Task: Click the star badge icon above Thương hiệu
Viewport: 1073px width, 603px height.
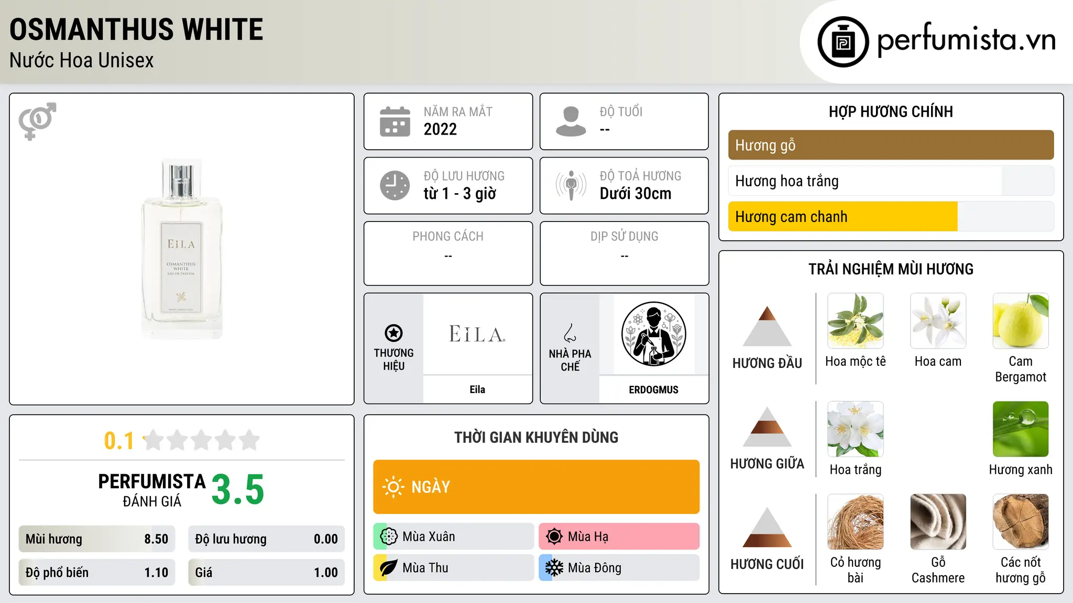Action: point(393,333)
